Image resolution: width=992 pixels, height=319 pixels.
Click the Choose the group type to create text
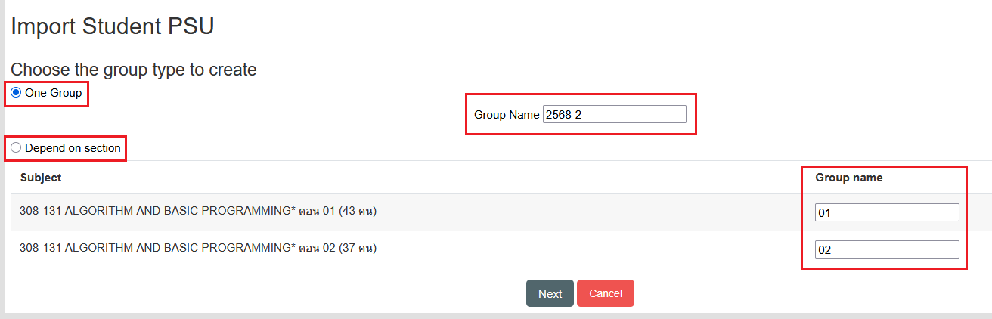134,70
